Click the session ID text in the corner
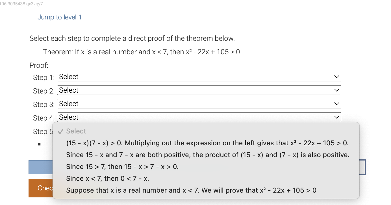 click(21, 4)
